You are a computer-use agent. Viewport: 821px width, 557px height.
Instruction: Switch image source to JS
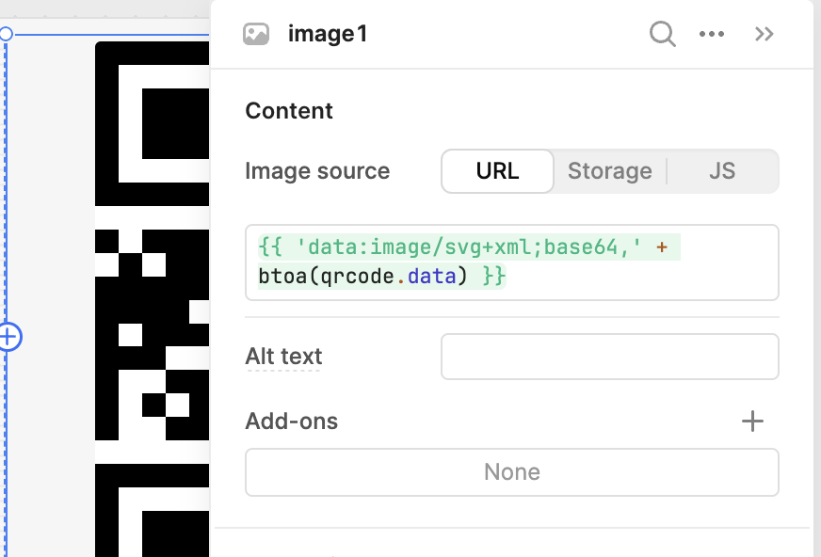pyautogui.click(x=722, y=171)
